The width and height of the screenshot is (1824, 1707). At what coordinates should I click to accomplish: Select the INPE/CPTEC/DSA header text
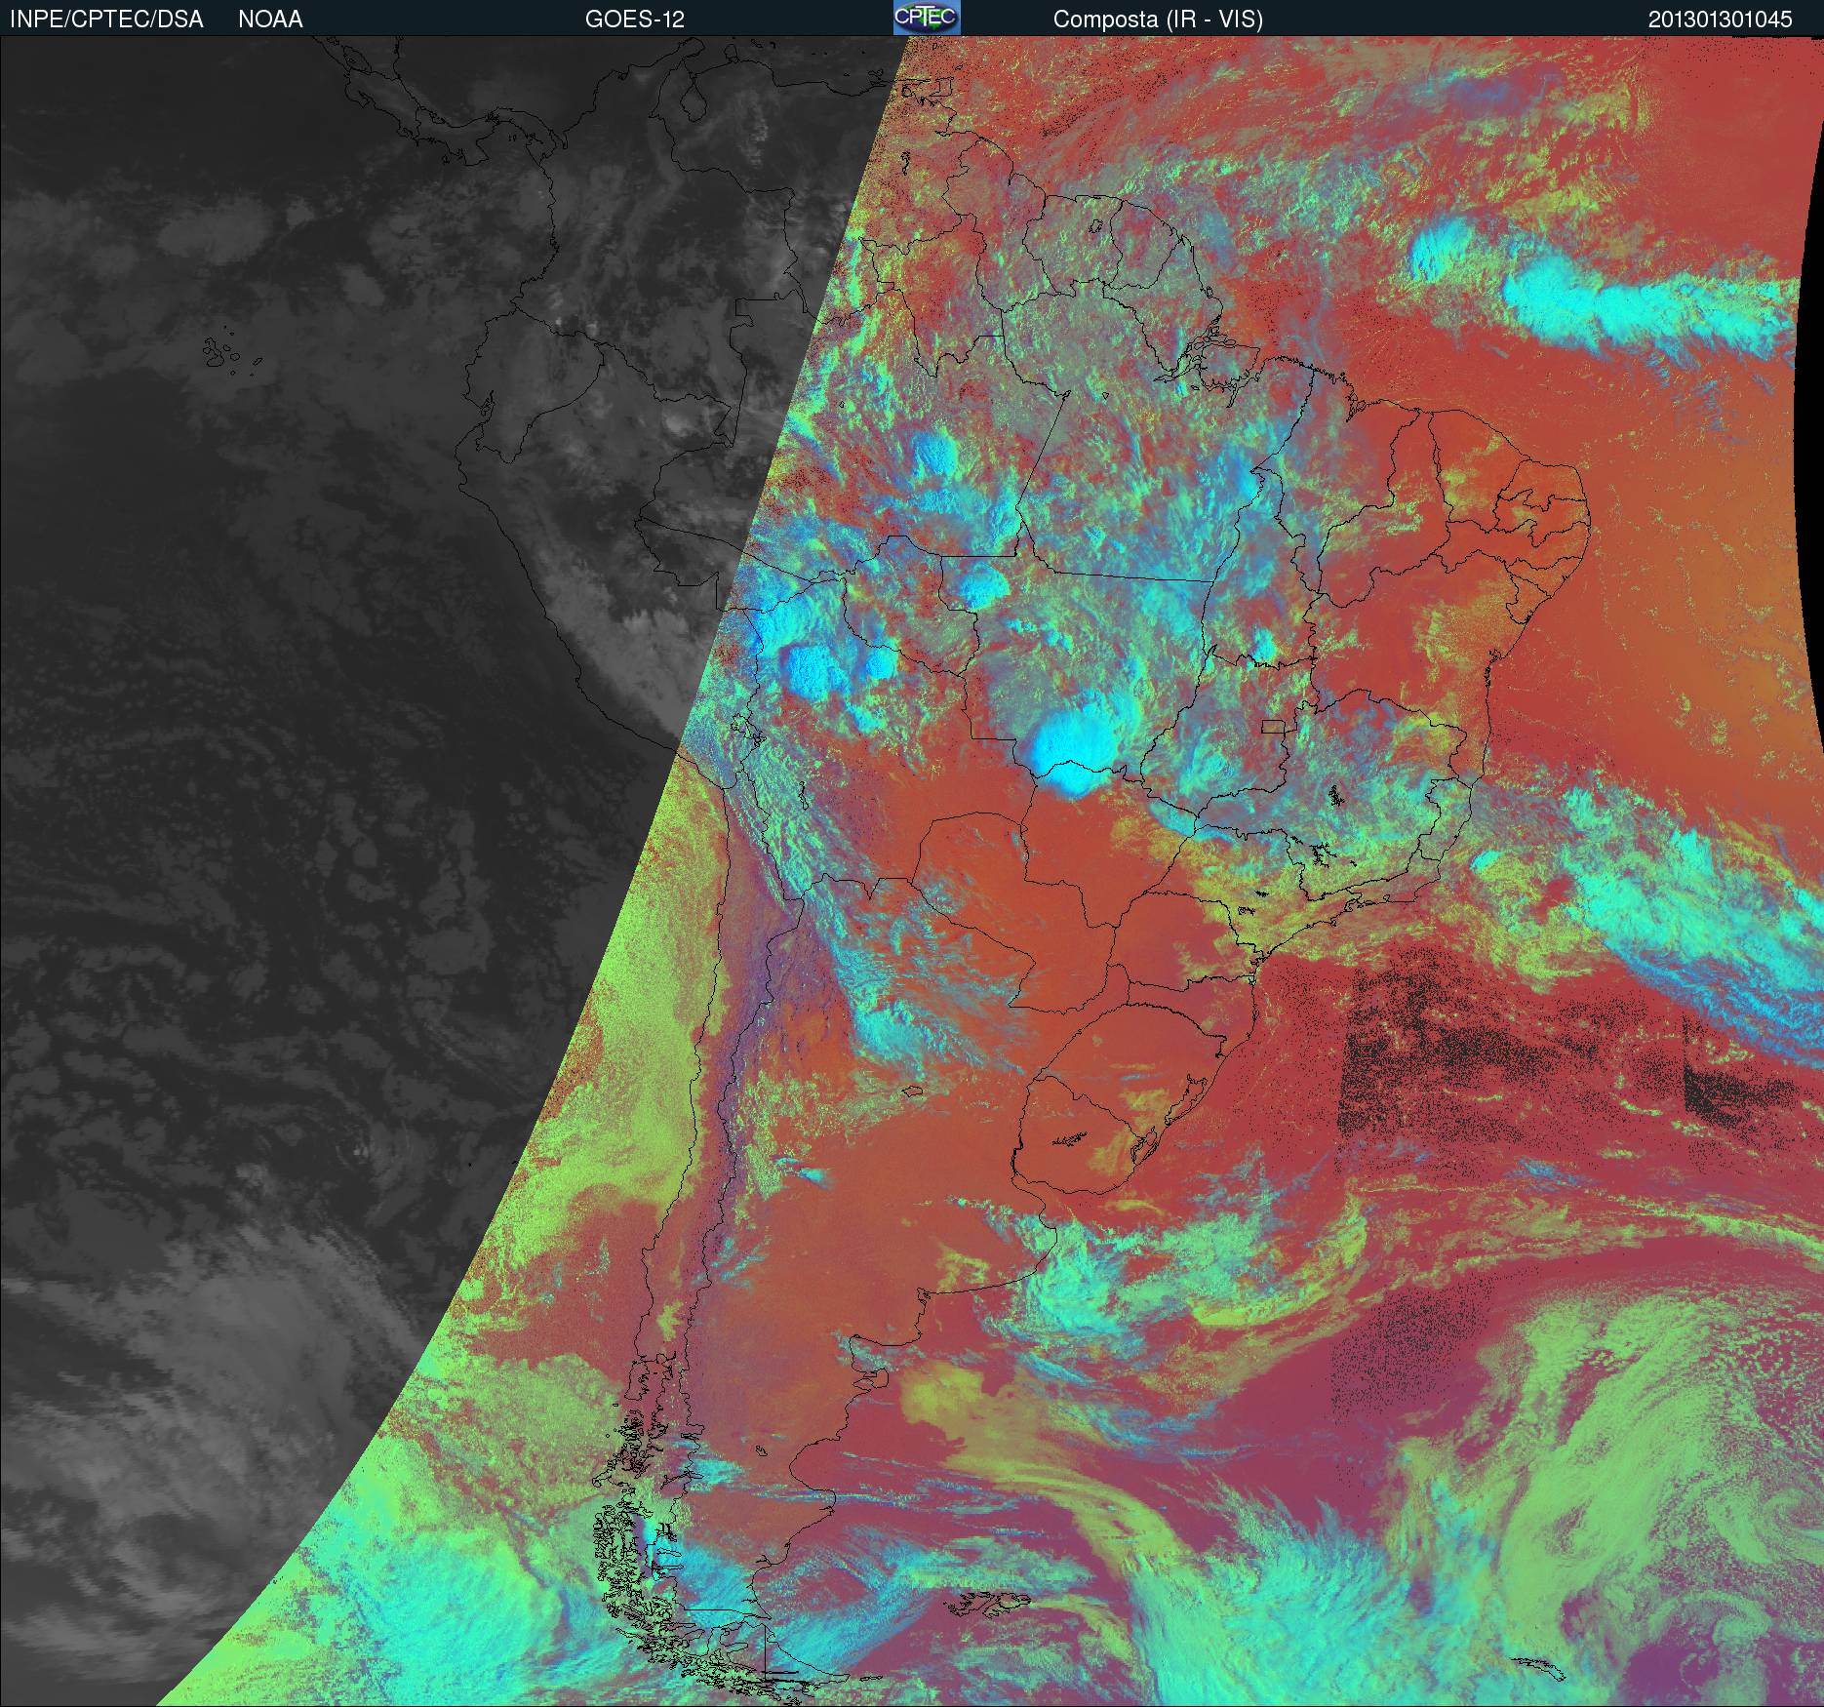click(106, 20)
